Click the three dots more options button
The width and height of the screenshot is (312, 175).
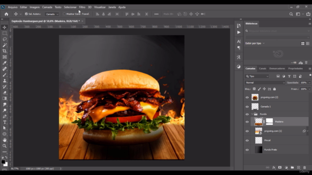point(156,14)
